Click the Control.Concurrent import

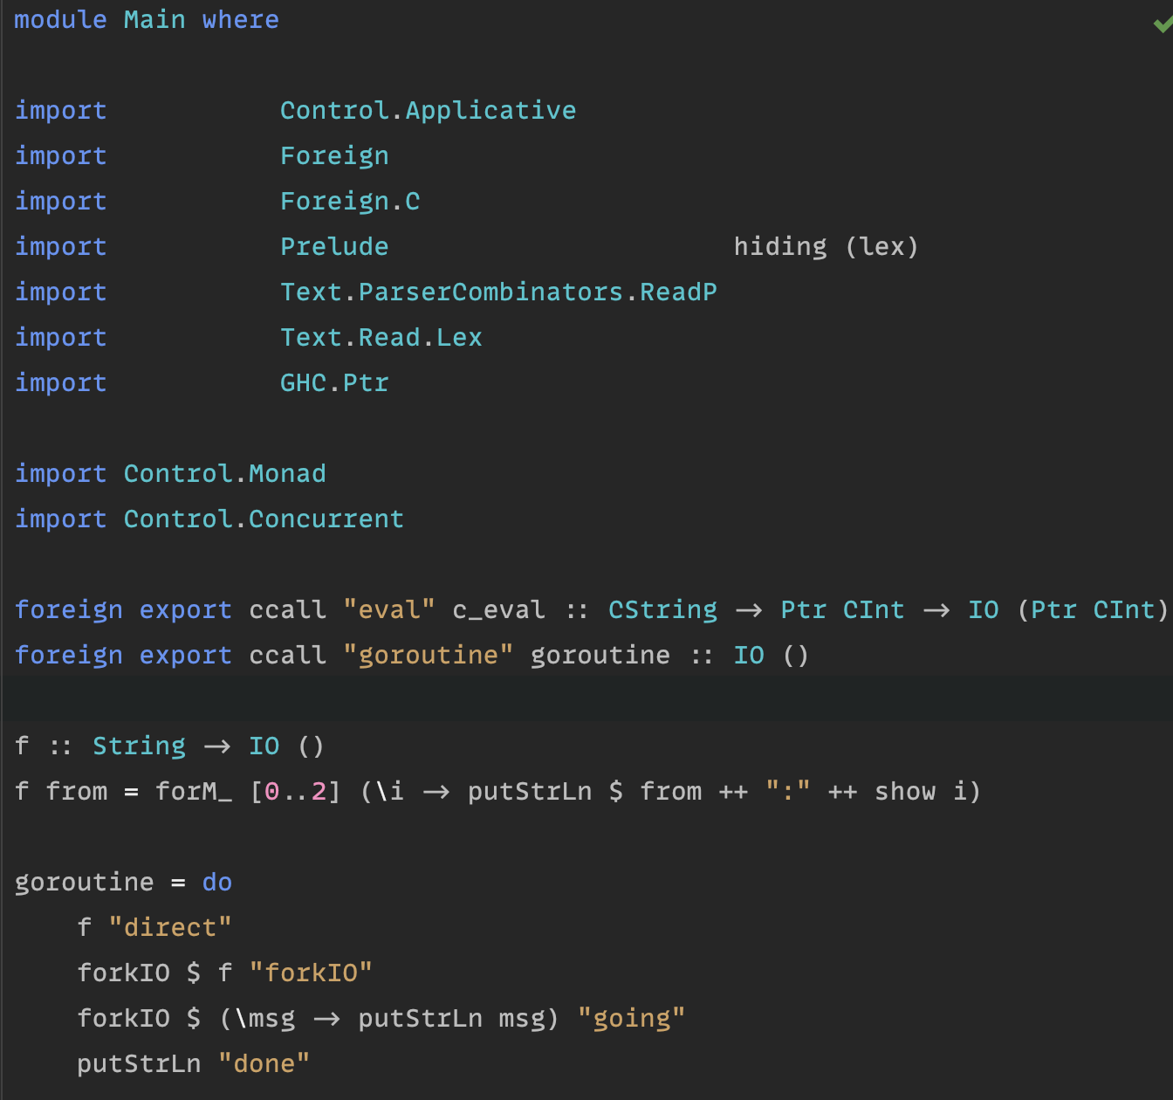click(209, 519)
